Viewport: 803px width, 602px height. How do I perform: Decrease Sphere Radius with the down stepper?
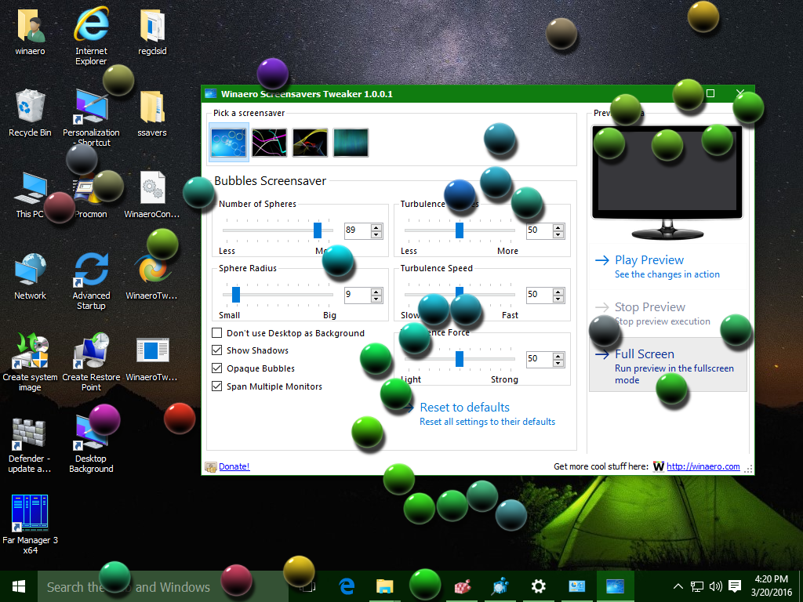click(x=376, y=299)
